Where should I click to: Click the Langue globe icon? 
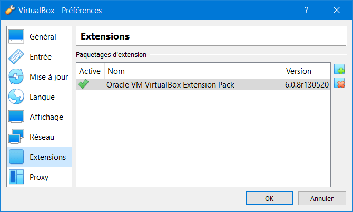click(16, 97)
